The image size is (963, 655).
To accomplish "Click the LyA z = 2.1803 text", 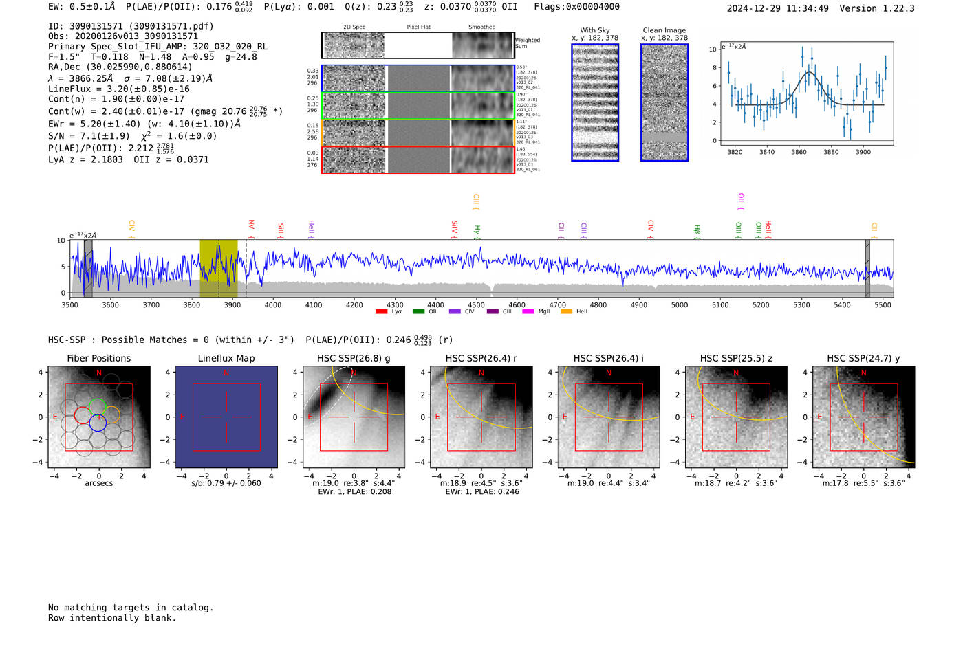I will point(86,159).
